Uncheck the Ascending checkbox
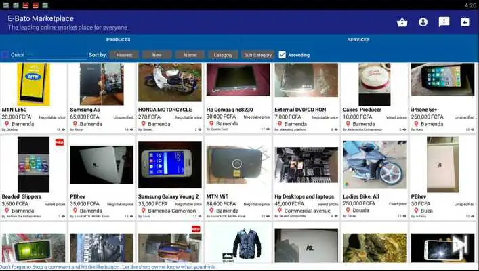Screen dimensions: 479x271 pos(283,55)
